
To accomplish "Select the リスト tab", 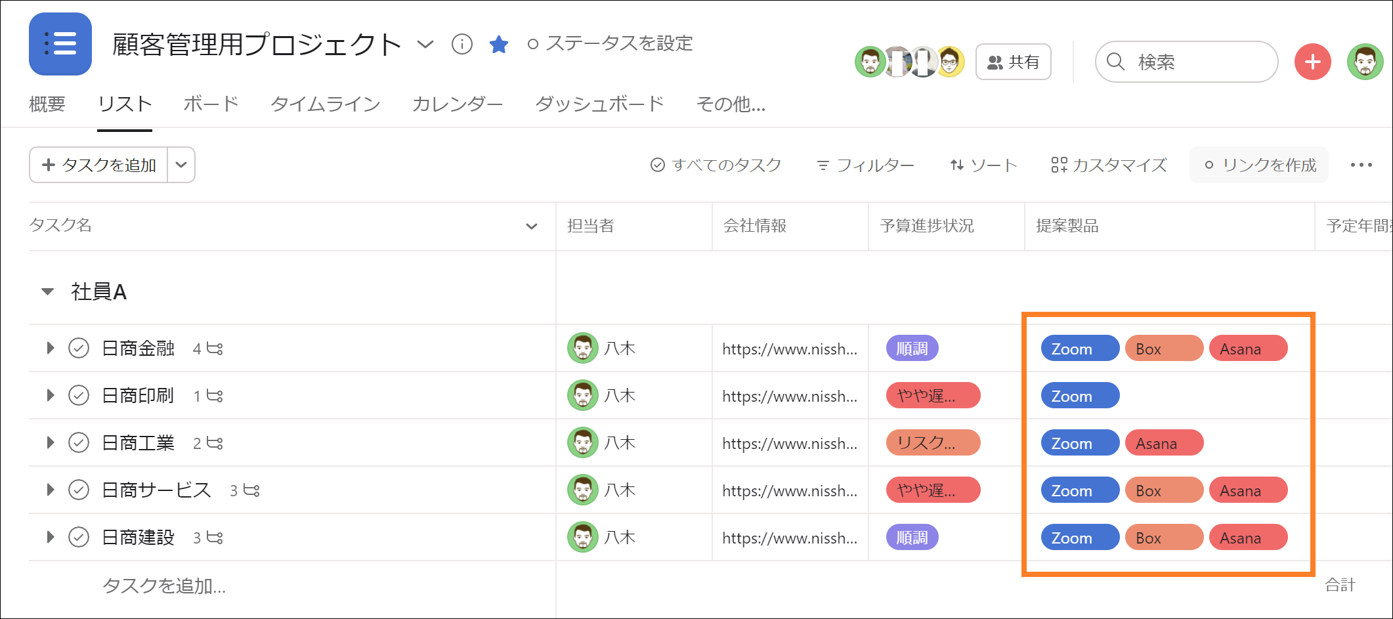I will pos(125,104).
